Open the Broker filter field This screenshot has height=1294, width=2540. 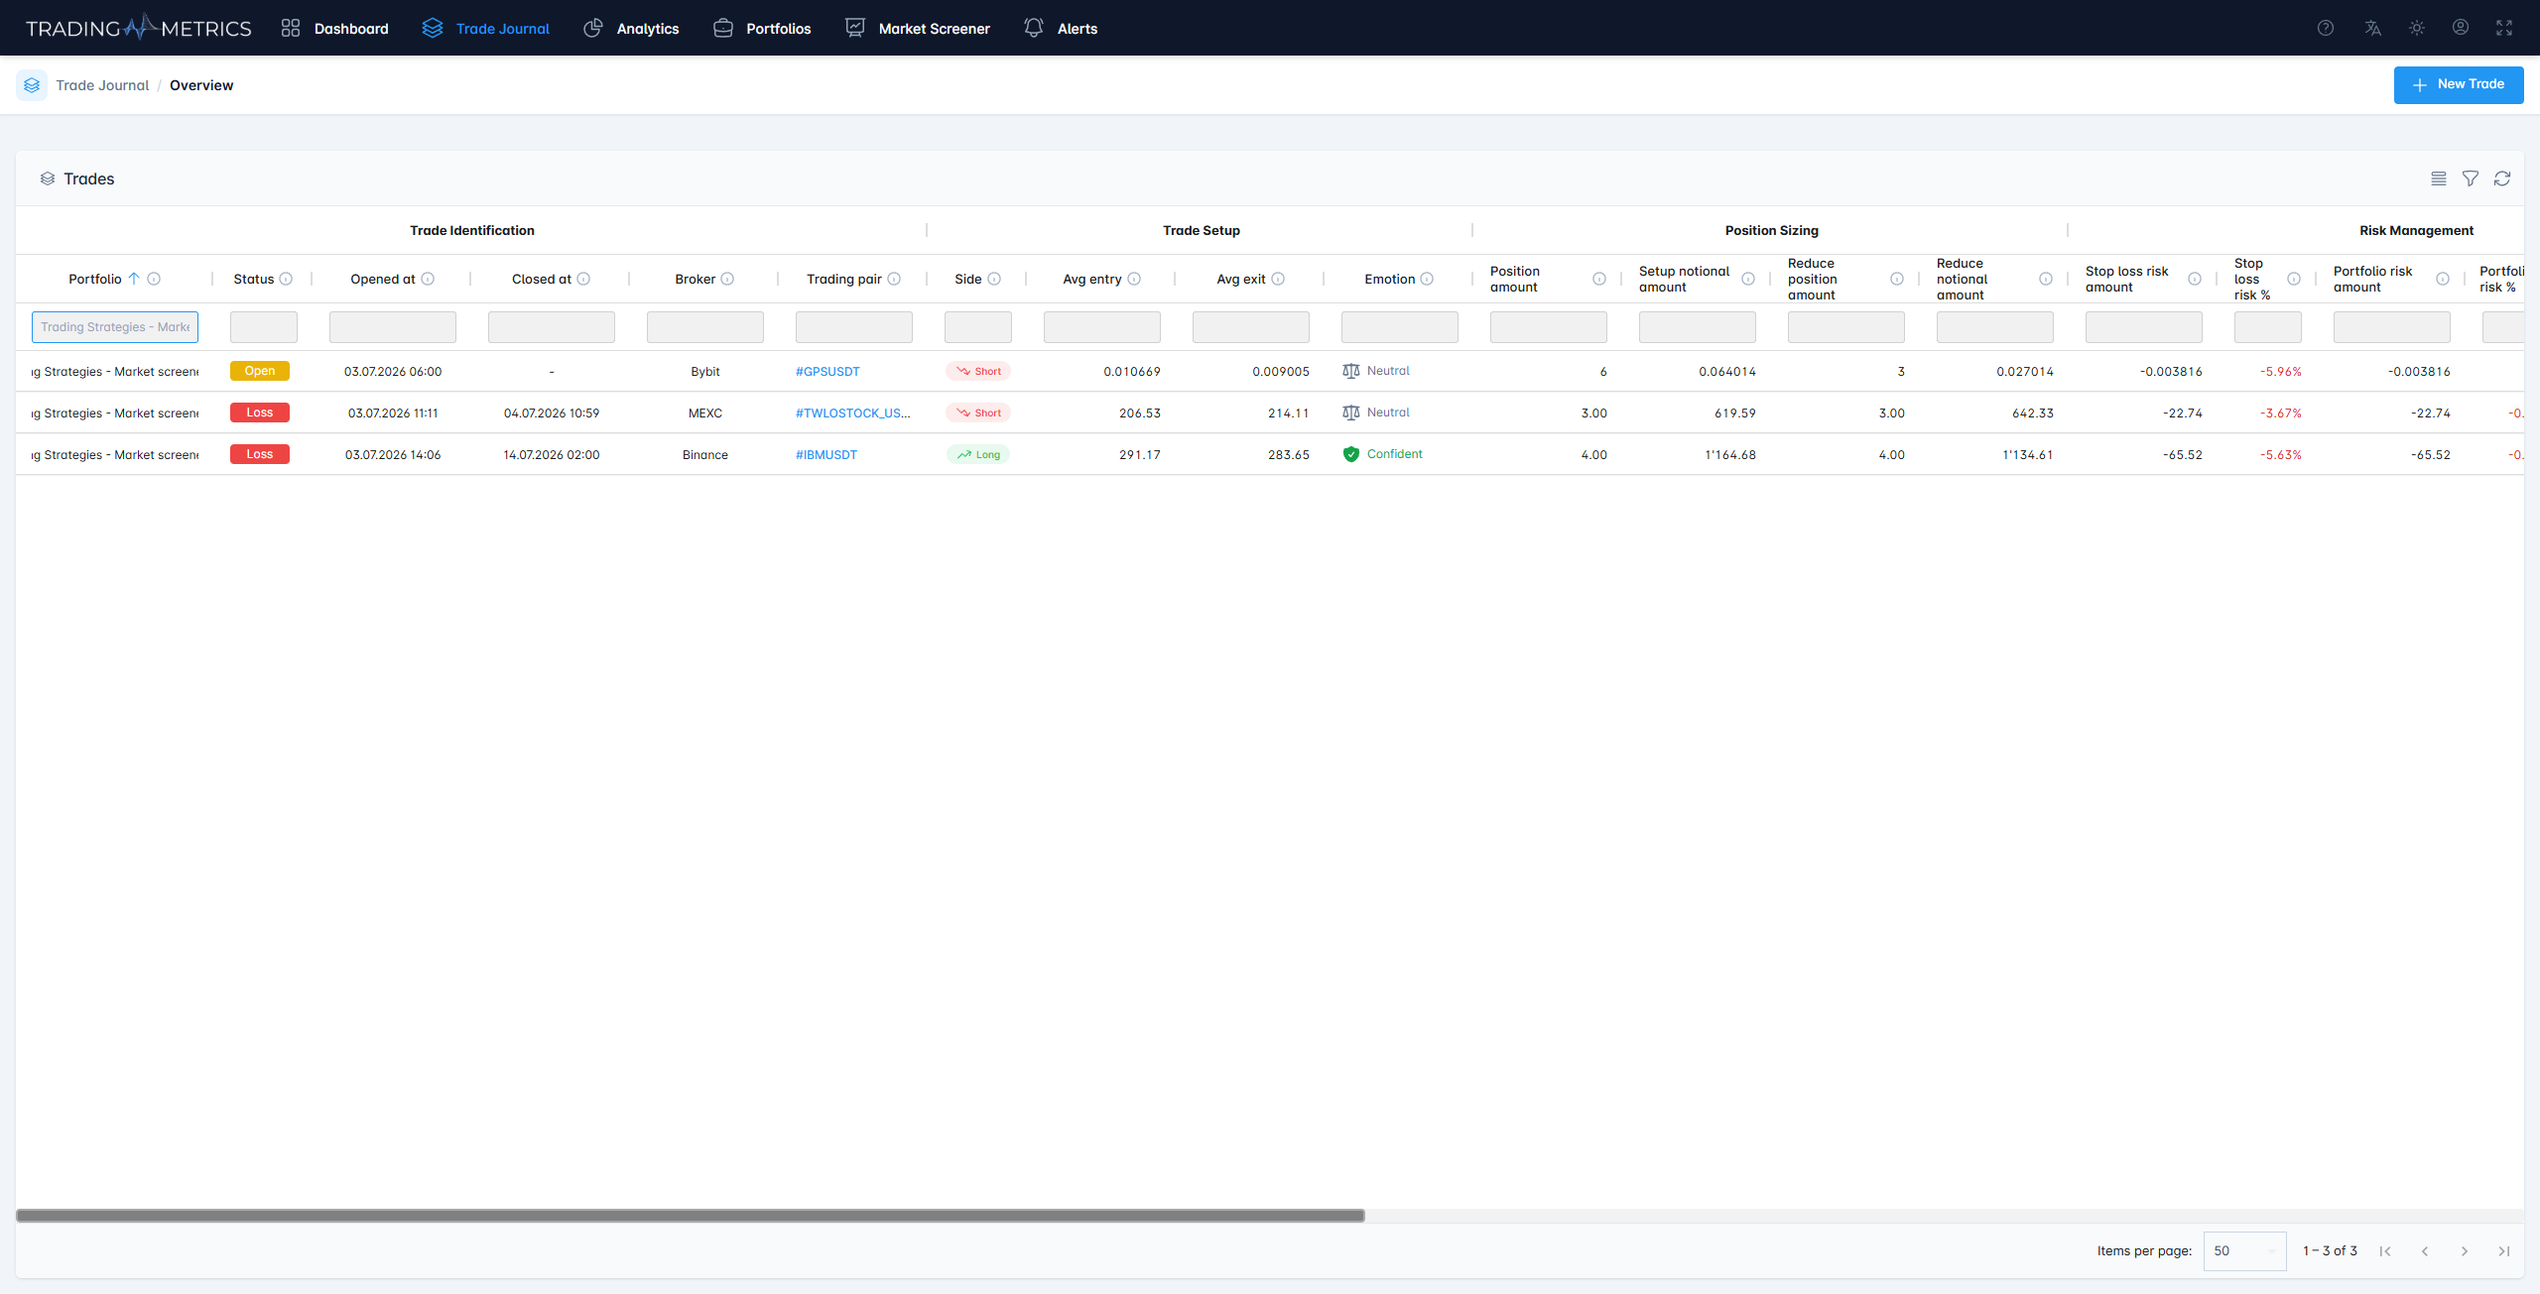click(x=705, y=327)
